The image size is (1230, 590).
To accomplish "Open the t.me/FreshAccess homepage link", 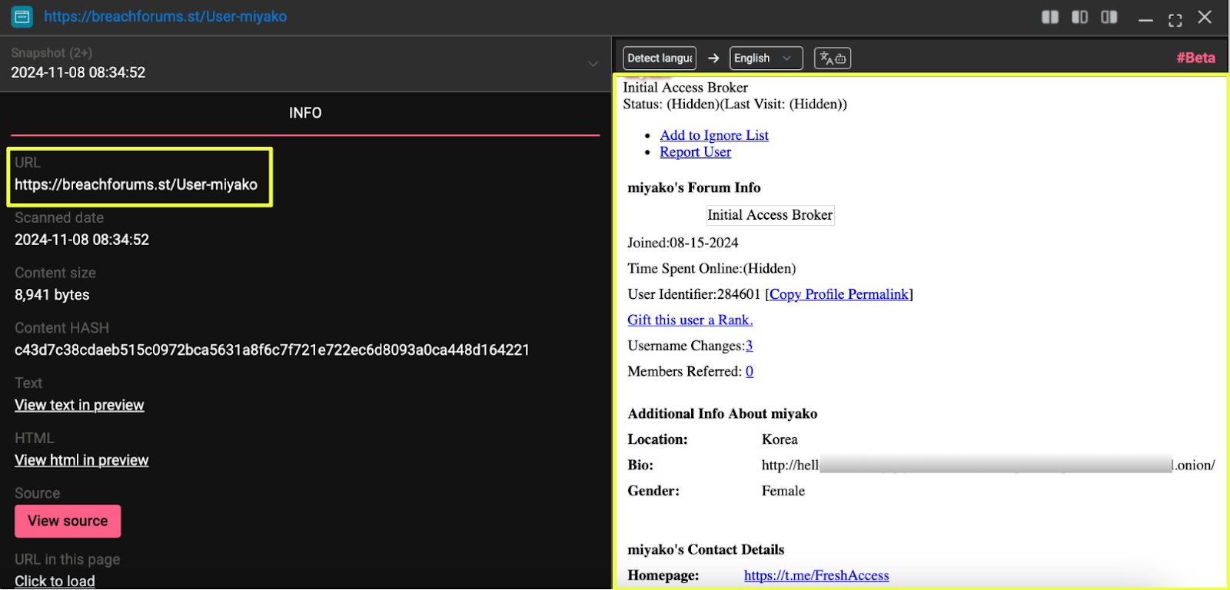I will (x=816, y=575).
